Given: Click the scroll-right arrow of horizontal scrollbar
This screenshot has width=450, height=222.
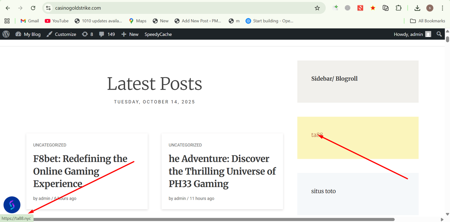Looking at the screenshot, I should [442, 219].
